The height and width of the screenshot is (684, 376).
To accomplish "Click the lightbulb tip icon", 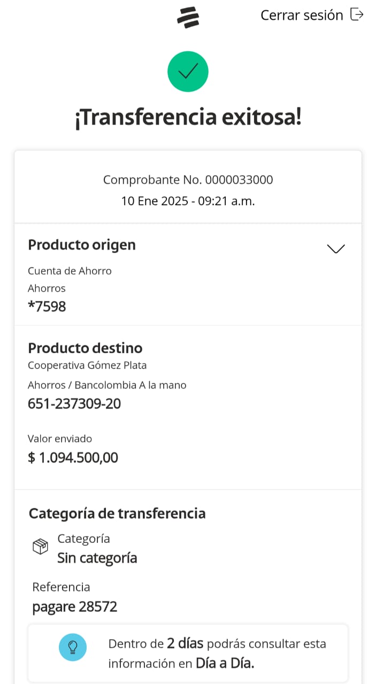I will pos(73,647).
